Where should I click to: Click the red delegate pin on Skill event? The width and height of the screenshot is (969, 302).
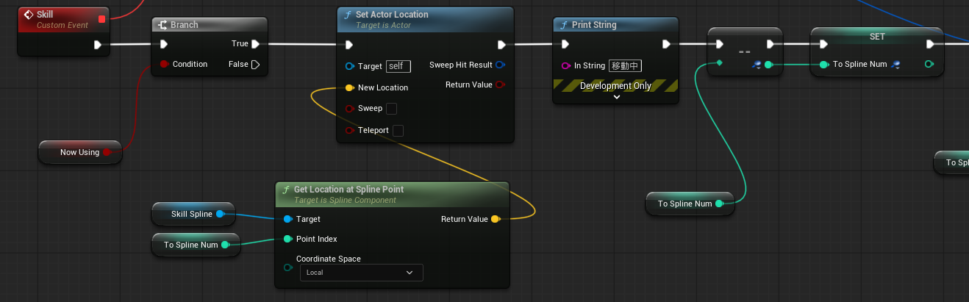click(101, 19)
